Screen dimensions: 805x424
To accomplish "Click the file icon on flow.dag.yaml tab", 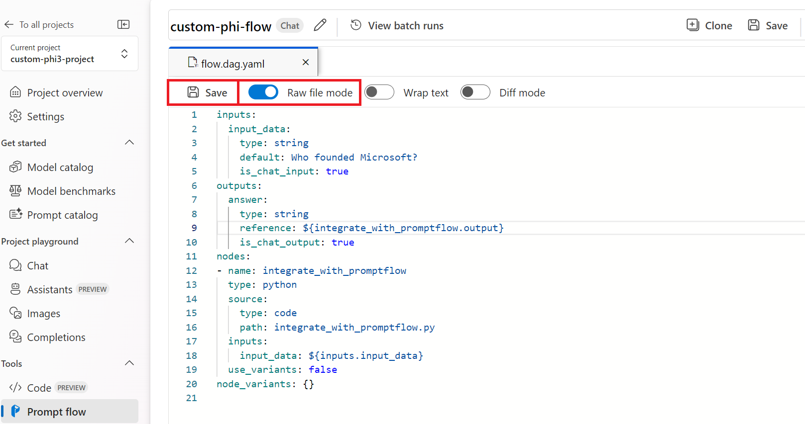I will [193, 63].
